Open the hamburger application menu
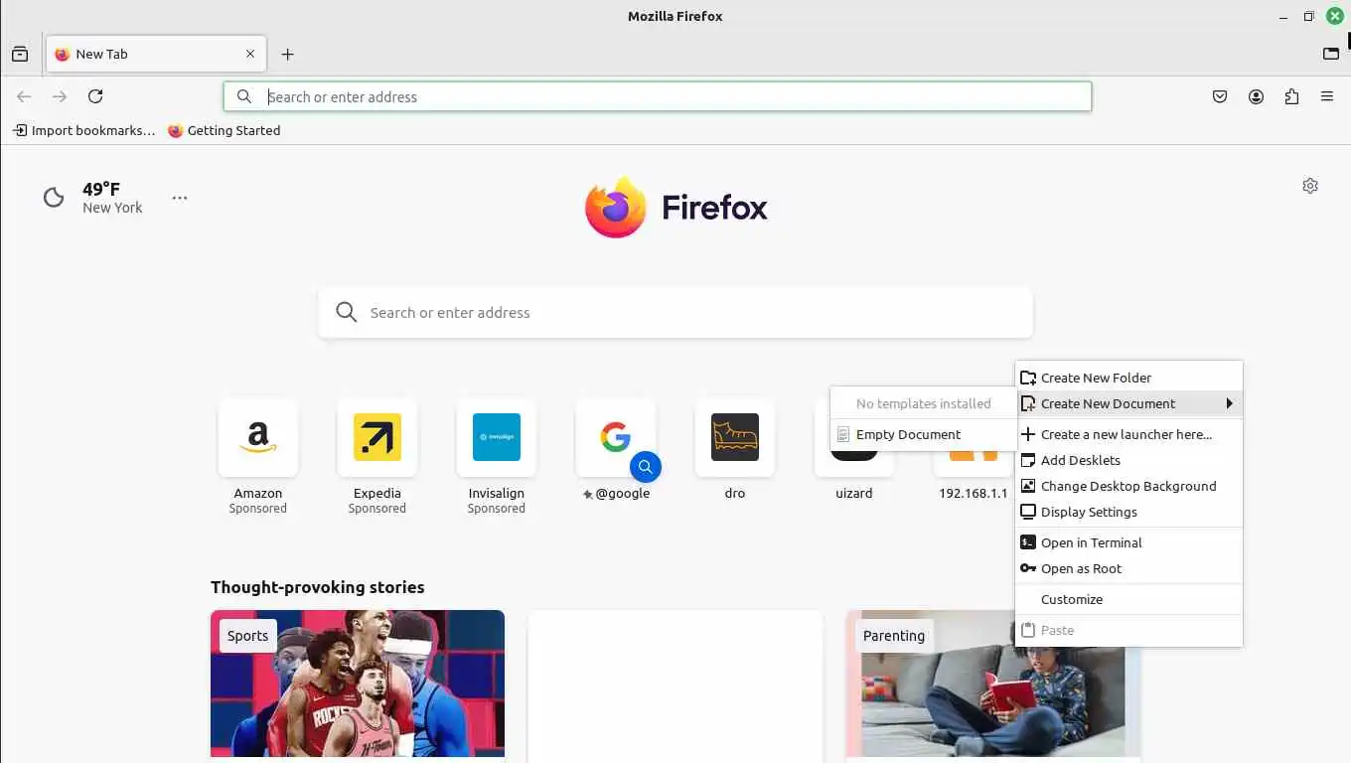This screenshot has width=1351, height=763. [1327, 96]
